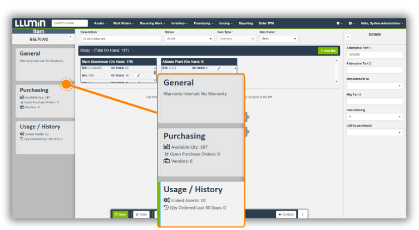The image size is (419, 230).
Task: Open the Item Type dropdown
Action: pyautogui.click(x=236, y=39)
